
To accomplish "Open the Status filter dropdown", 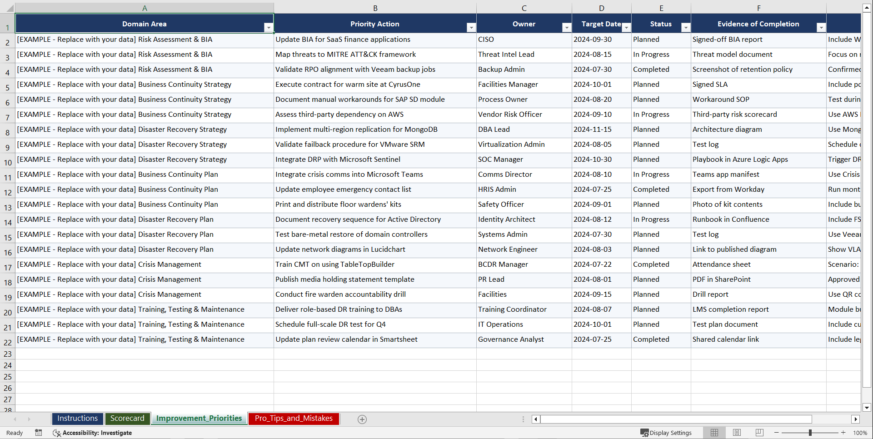I will (x=686, y=27).
